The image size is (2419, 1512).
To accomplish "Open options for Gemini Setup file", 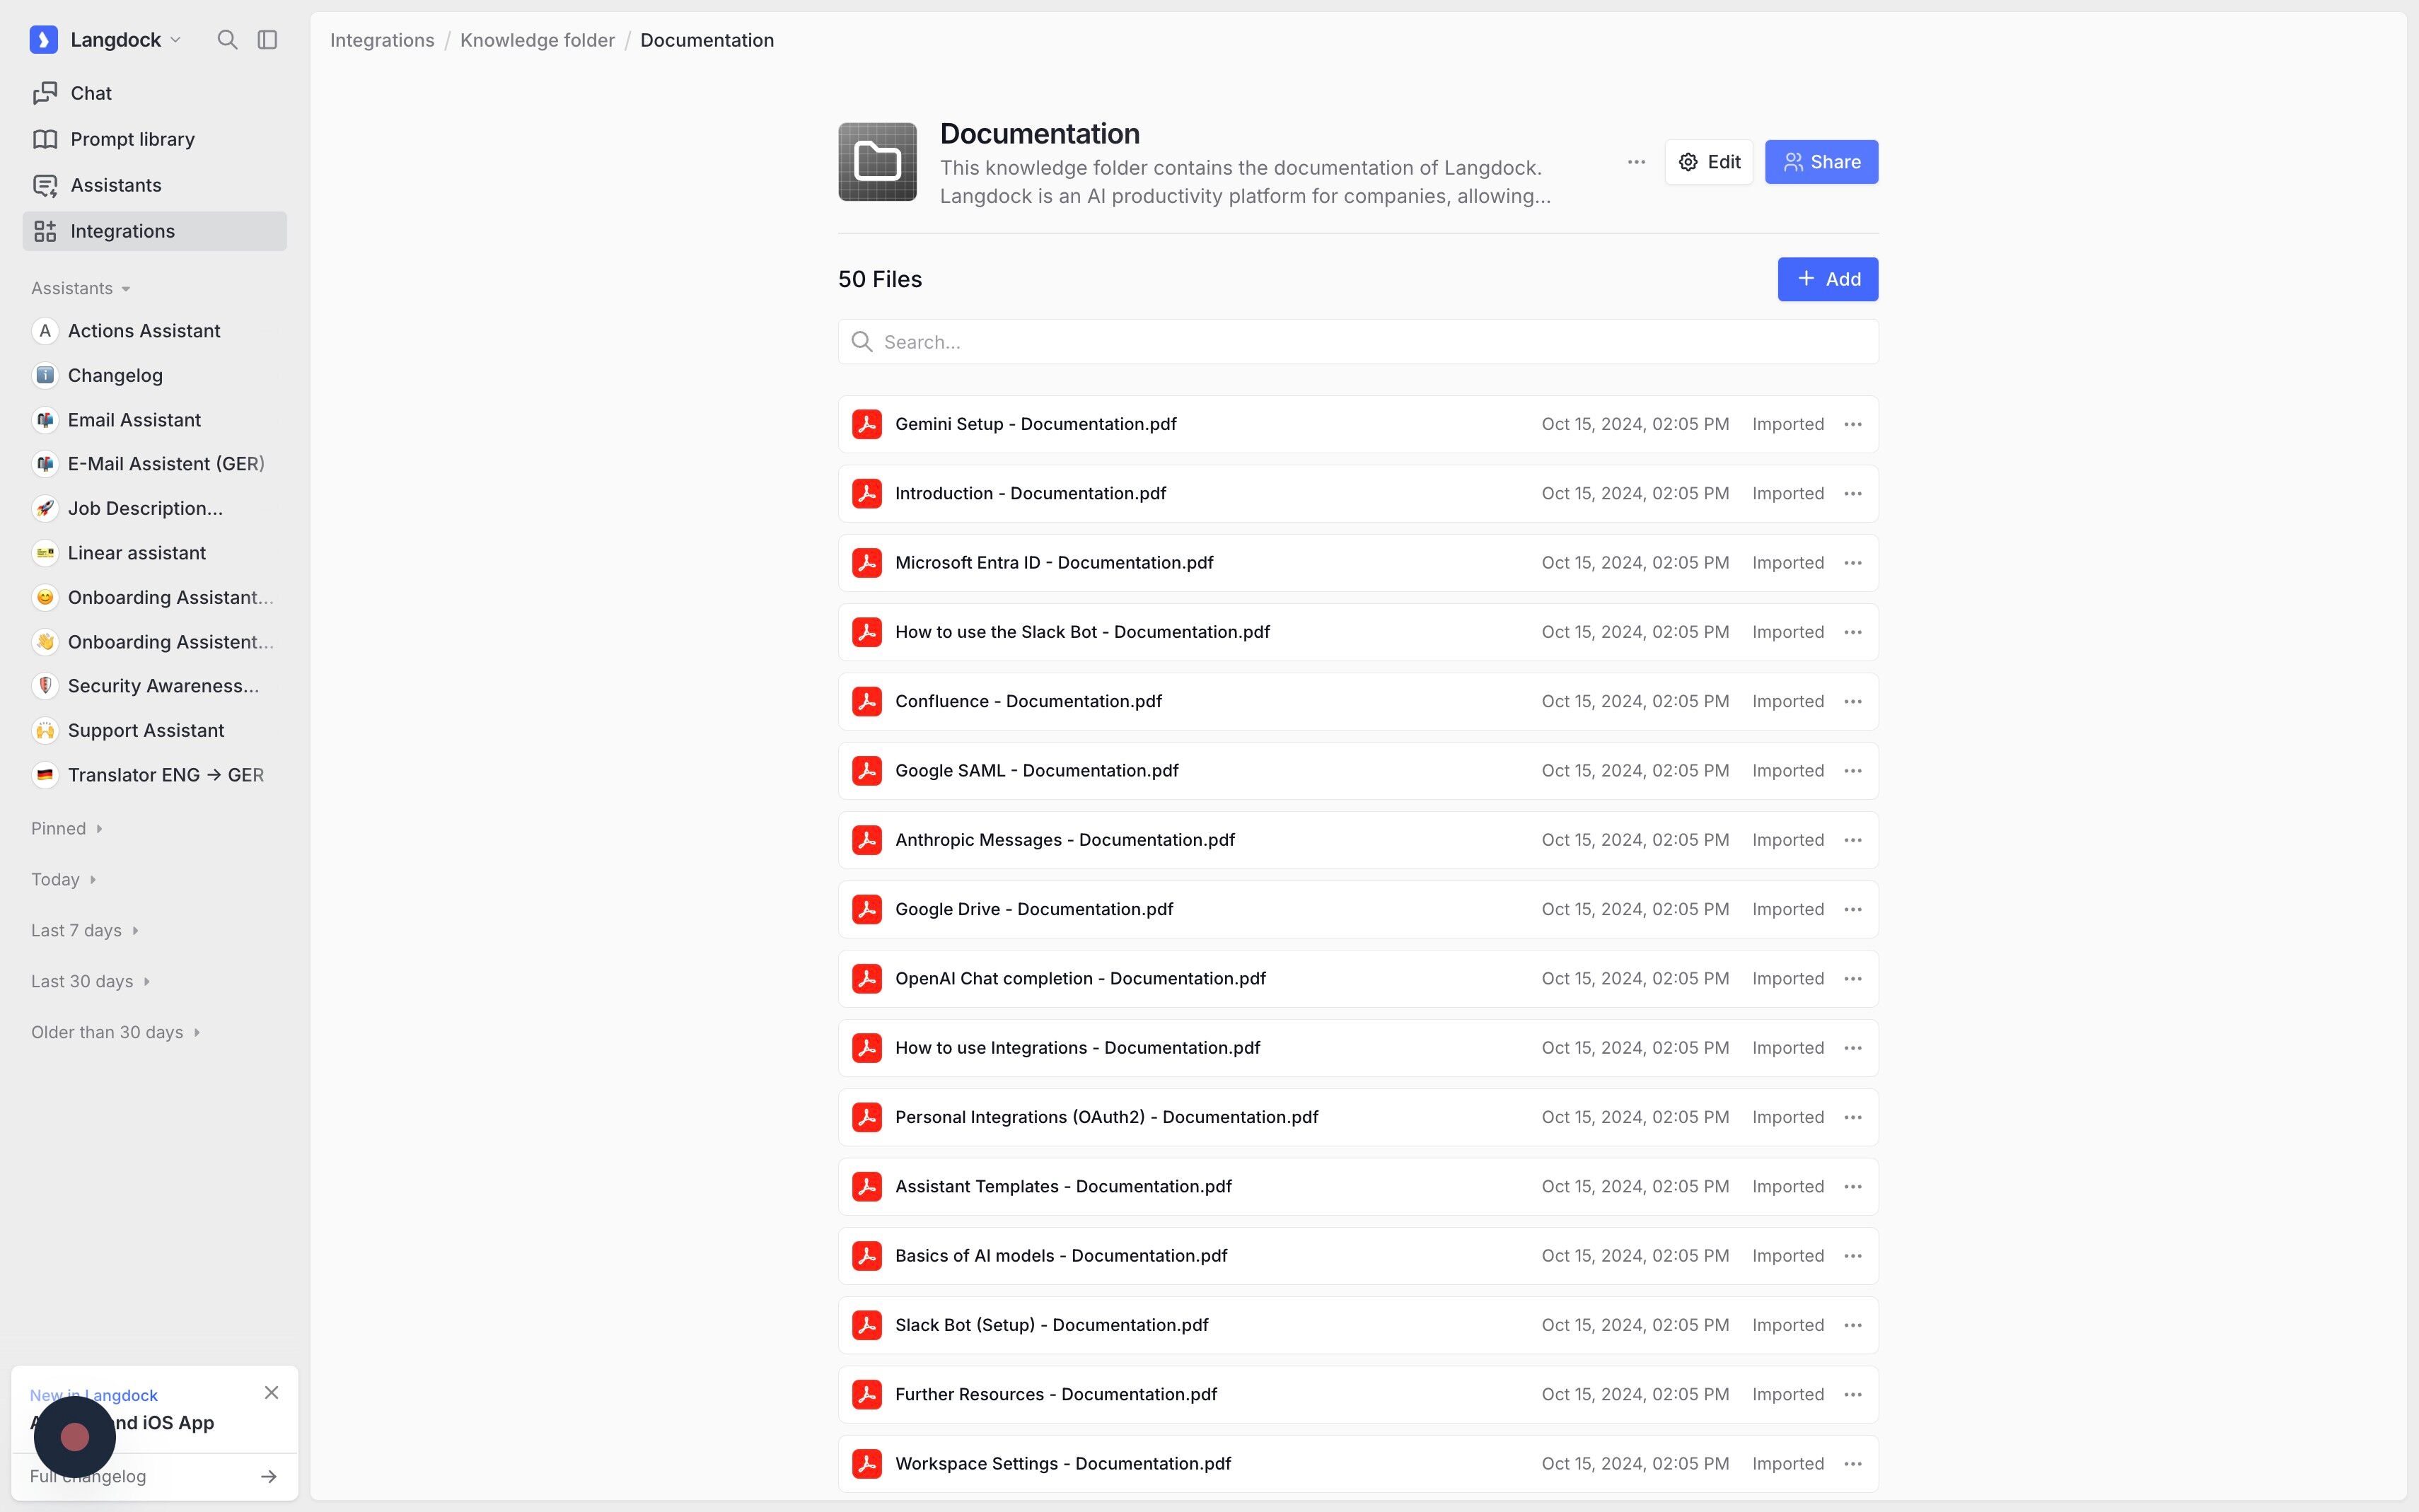I will click(1852, 424).
